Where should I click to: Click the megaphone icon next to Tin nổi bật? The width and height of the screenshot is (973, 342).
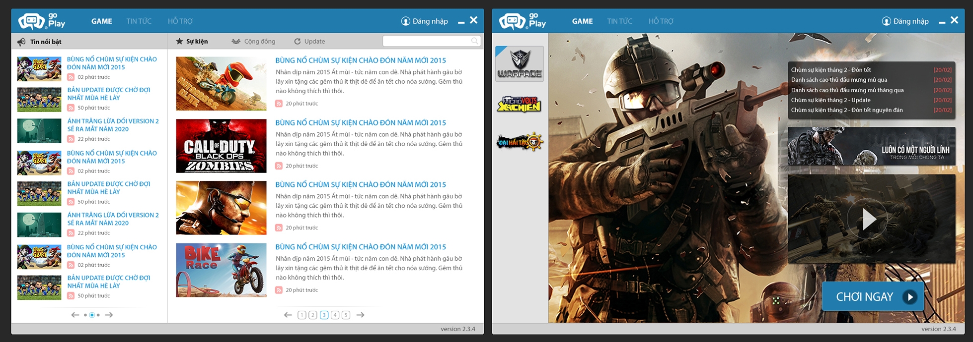pos(21,42)
